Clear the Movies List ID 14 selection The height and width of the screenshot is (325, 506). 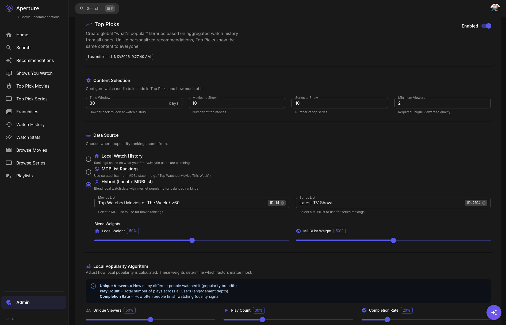coord(282,203)
